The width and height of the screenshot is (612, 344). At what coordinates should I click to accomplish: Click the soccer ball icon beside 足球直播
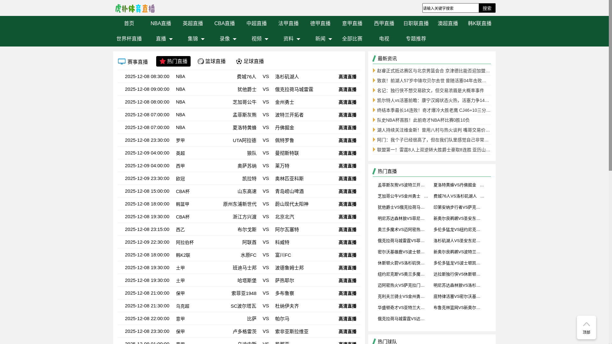[x=239, y=61]
